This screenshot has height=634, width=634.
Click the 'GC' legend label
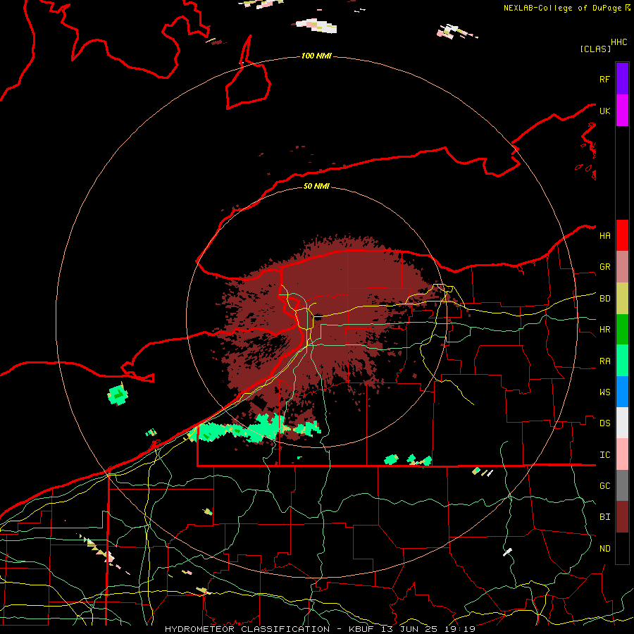tap(604, 486)
